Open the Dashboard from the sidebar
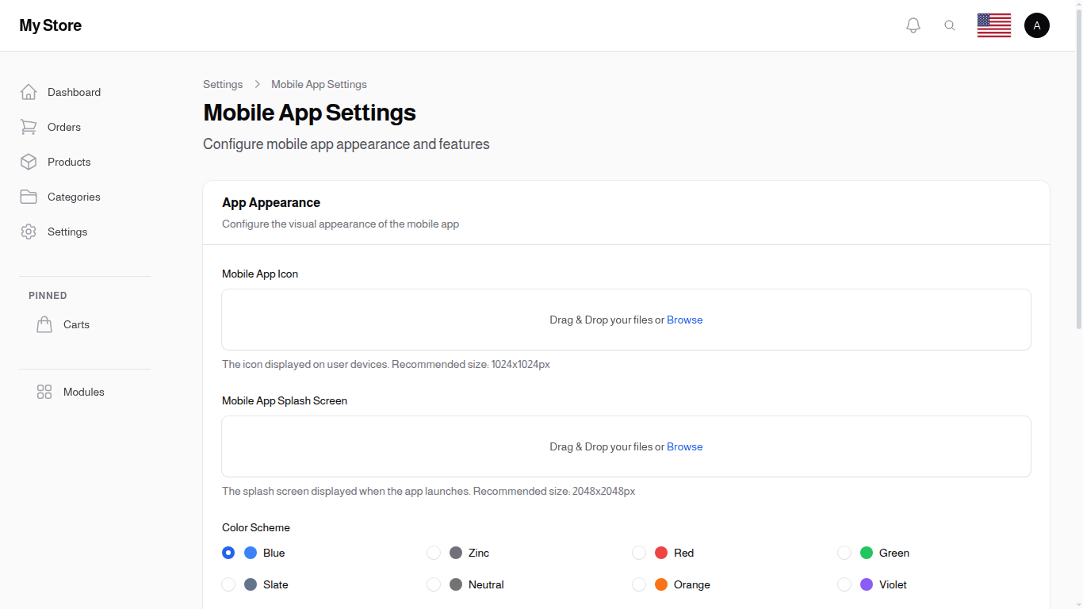This screenshot has height=609, width=1083. pyautogui.click(x=74, y=92)
